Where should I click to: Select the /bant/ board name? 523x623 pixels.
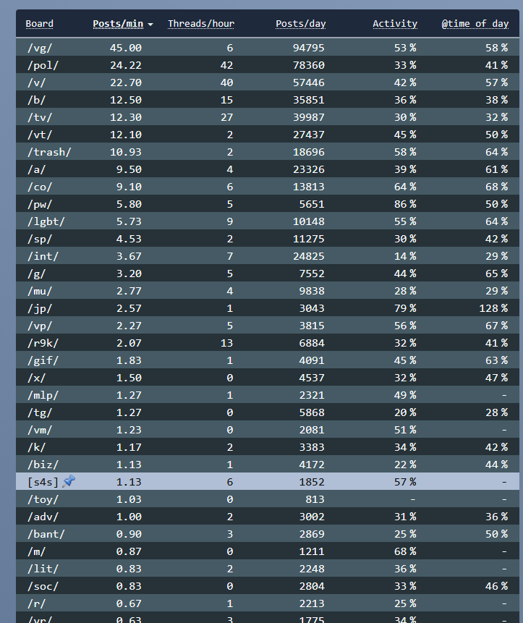(46, 535)
